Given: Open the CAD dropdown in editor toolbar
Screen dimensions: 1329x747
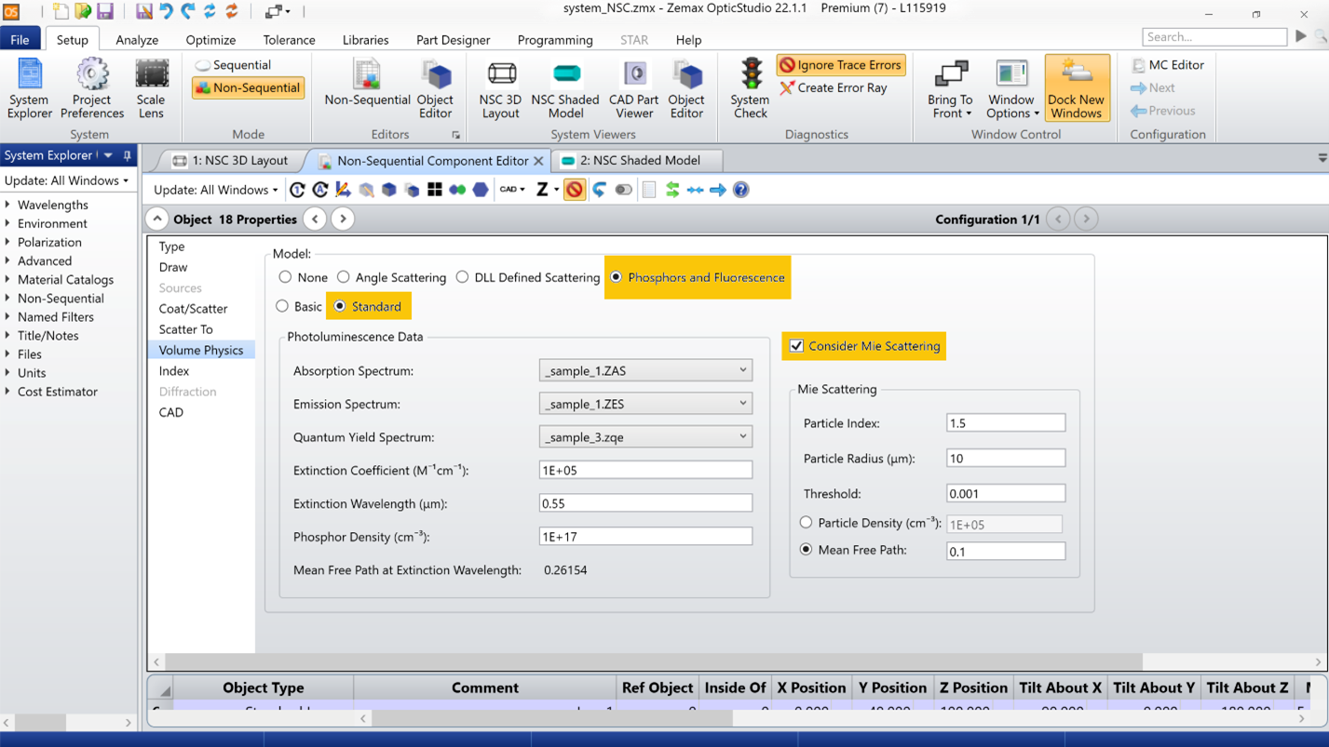Looking at the screenshot, I should click(512, 190).
